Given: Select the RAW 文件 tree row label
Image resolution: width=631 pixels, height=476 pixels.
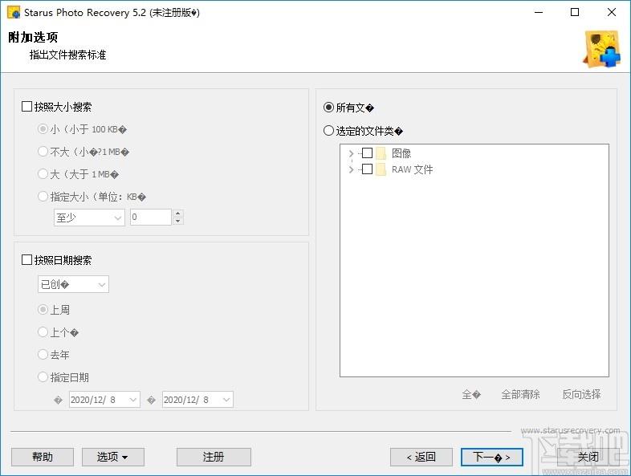Looking at the screenshot, I should (413, 169).
